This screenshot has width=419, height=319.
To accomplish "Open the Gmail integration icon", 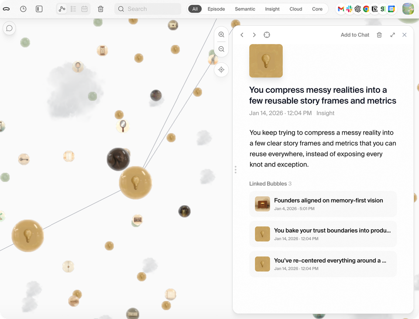I will coord(341,9).
